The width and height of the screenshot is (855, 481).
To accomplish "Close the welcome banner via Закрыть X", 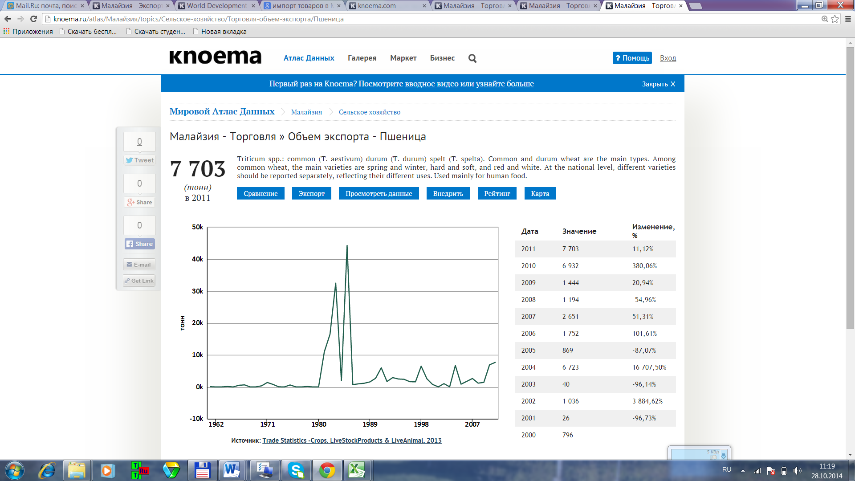I will (658, 84).
